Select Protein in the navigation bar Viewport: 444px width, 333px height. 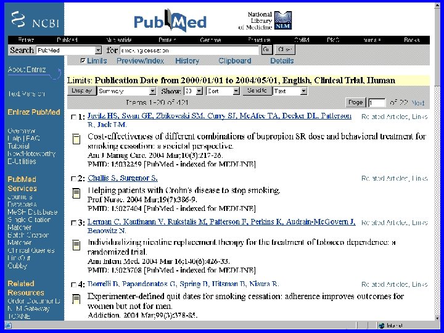coord(167,40)
